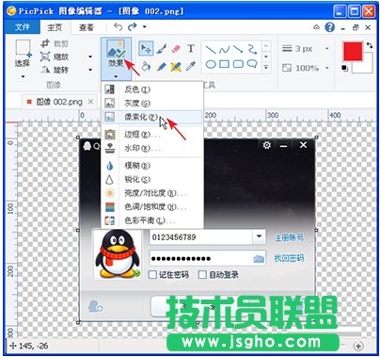
Task: Choose 锐化 from effects menu
Action: 152,179
